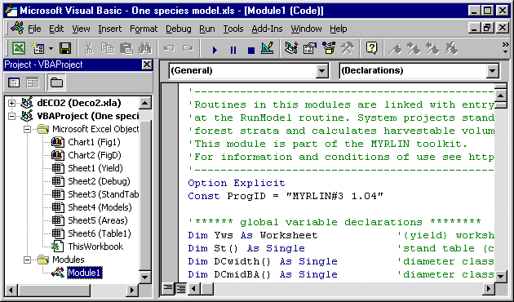The height and width of the screenshot is (302, 514).
Task: Open the Tools menu
Action: (x=233, y=29)
